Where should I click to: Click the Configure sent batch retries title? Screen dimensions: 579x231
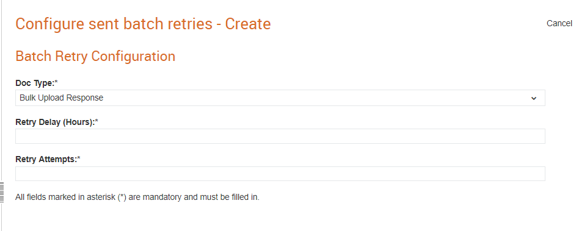(143, 24)
